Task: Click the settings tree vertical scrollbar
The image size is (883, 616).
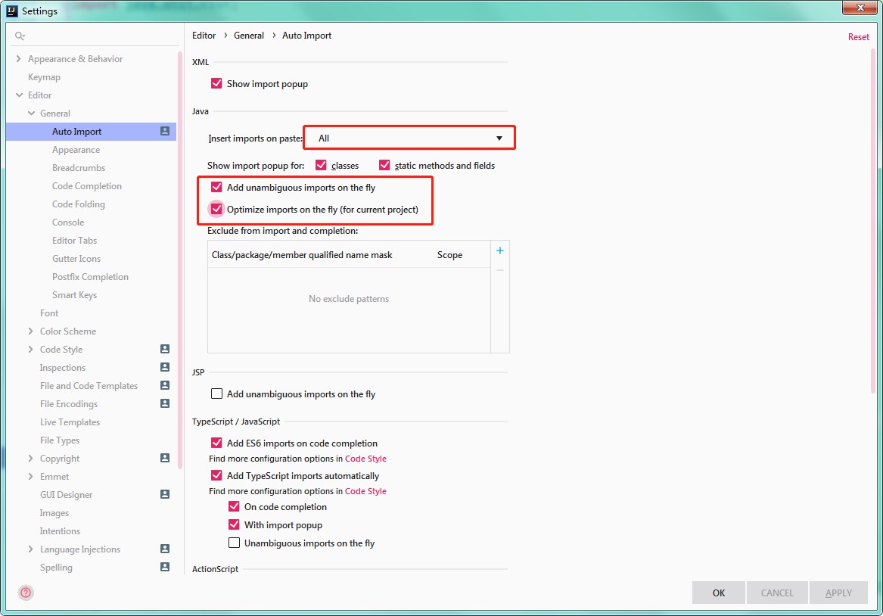Action: (179, 259)
